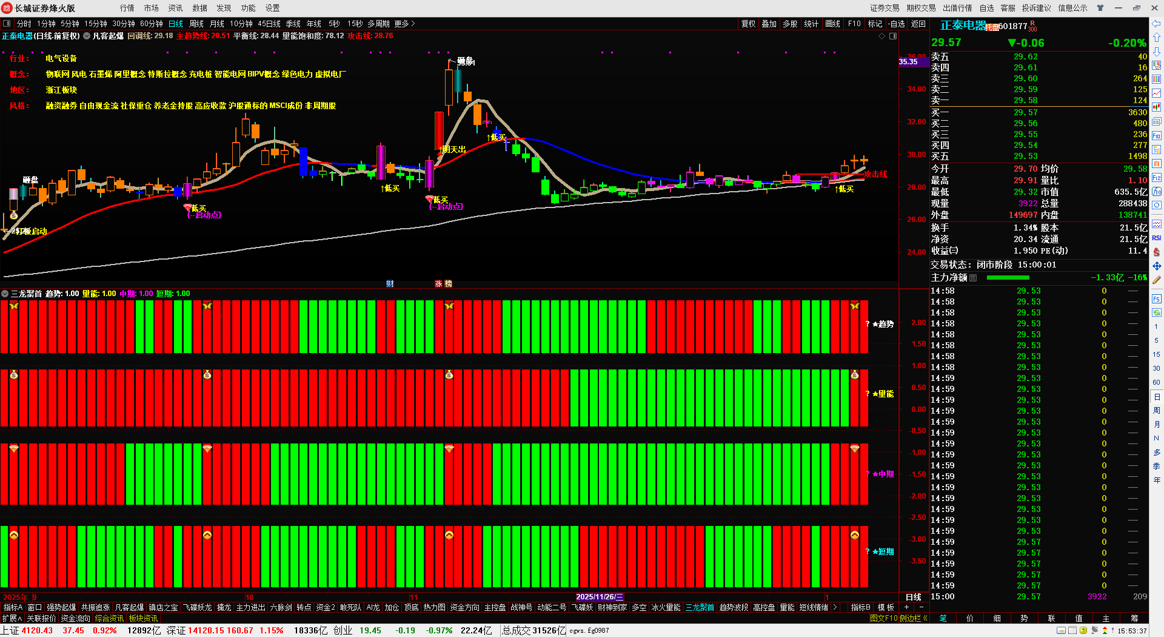Click the 2025/11/26 date marker on timeline
The image size is (1164, 637).
click(x=600, y=597)
